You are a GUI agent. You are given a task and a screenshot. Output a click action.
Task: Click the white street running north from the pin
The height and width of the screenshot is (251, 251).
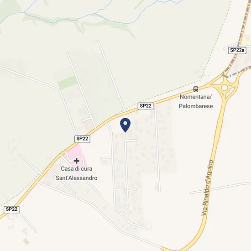click(112, 77)
